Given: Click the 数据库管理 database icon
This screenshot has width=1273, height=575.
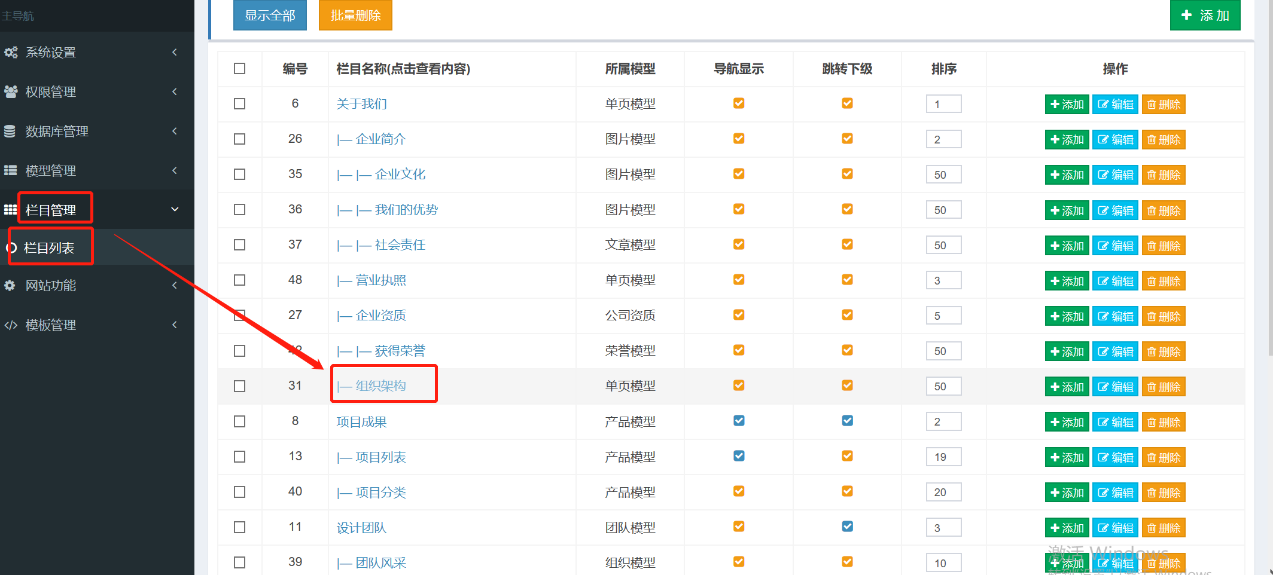Looking at the screenshot, I should (x=10, y=131).
